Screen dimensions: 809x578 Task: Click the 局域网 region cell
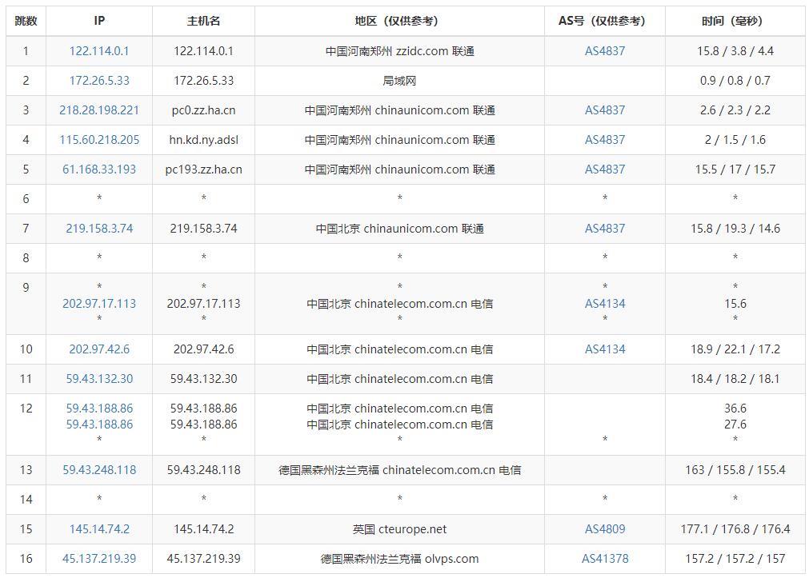(x=399, y=81)
